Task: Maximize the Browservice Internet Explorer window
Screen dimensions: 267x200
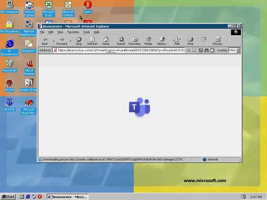Action: coord(234,26)
